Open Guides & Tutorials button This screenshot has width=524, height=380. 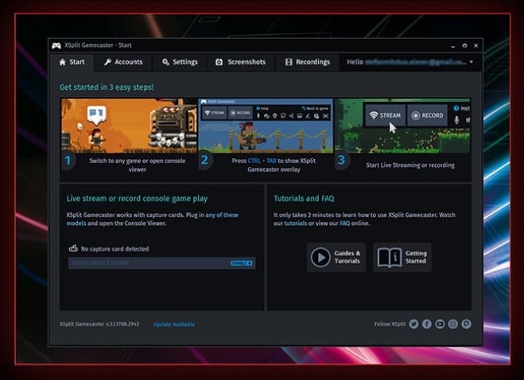tap(336, 257)
